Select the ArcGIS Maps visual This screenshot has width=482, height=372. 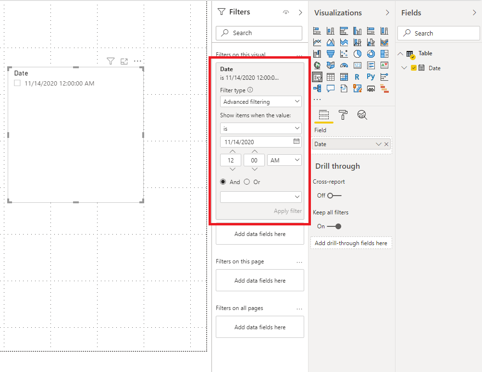pyautogui.click(x=357, y=88)
